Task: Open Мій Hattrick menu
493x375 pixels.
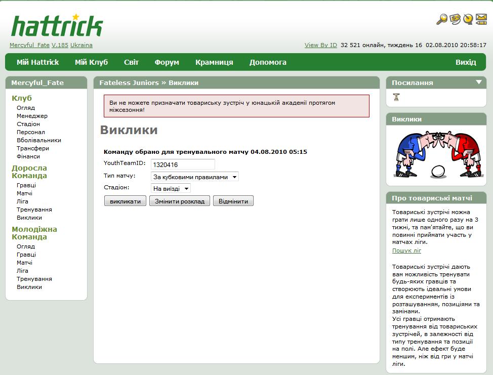Action: tap(38, 62)
